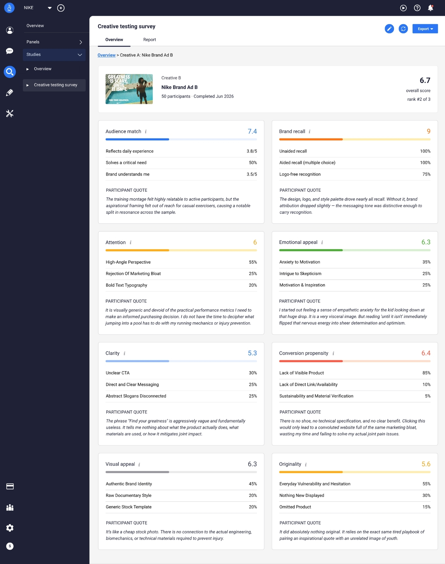Click the Brand recall orange progress bar

coord(355,139)
